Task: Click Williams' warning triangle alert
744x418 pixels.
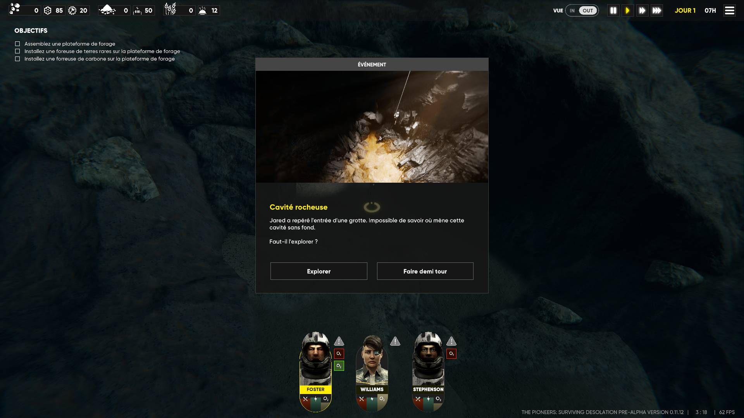Action: click(x=395, y=341)
